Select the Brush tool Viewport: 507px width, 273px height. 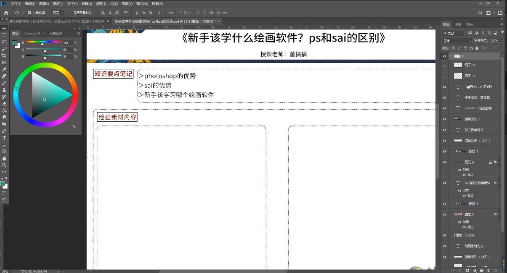click(x=4, y=83)
